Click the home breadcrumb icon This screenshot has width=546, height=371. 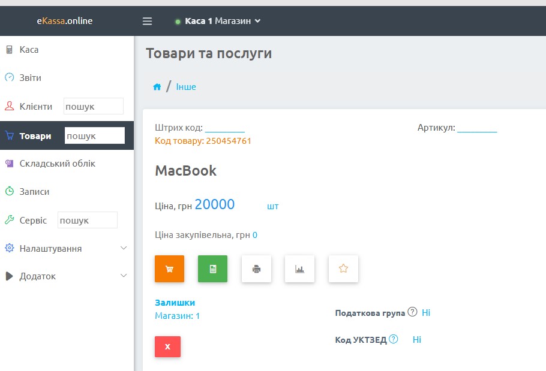click(x=157, y=87)
